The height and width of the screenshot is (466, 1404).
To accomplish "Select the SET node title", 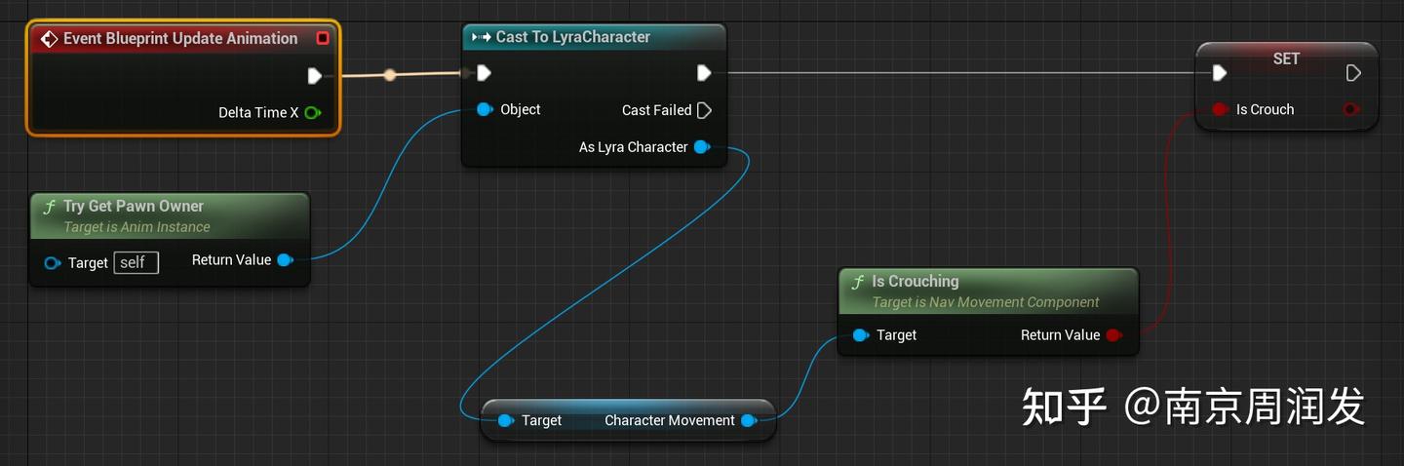I will (1286, 58).
